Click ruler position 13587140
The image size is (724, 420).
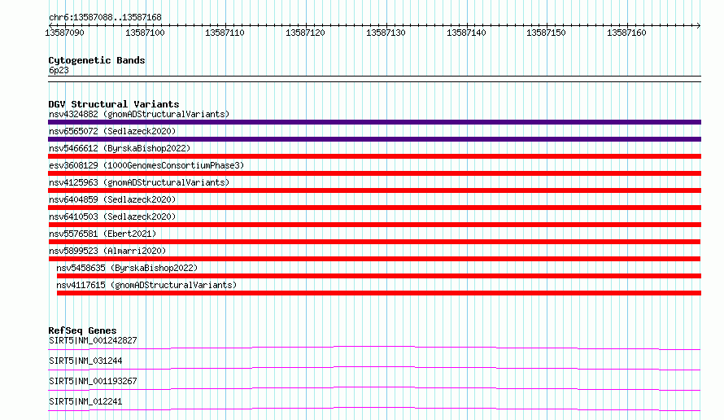pos(466,33)
